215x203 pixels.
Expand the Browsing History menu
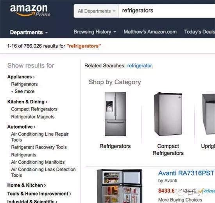pyautogui.click(x=95, y=32)
